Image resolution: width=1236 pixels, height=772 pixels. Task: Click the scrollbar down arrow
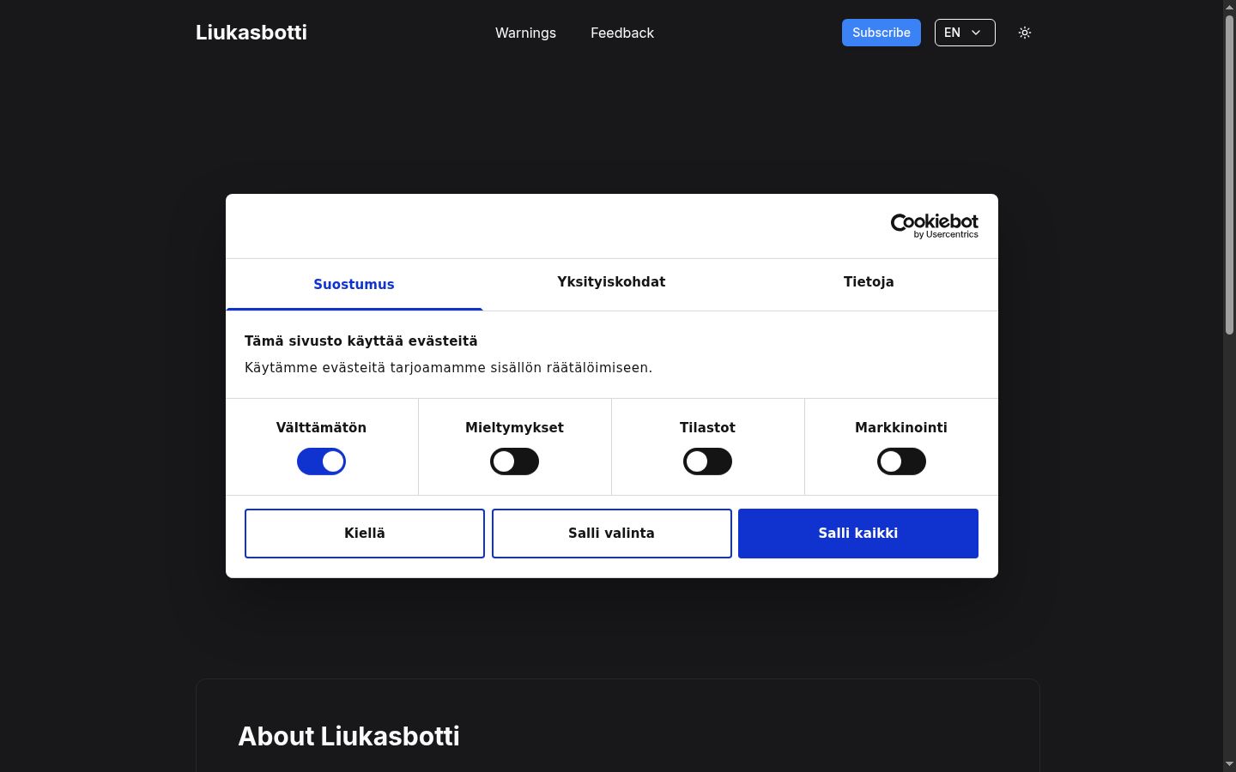tap(1229, 764)
